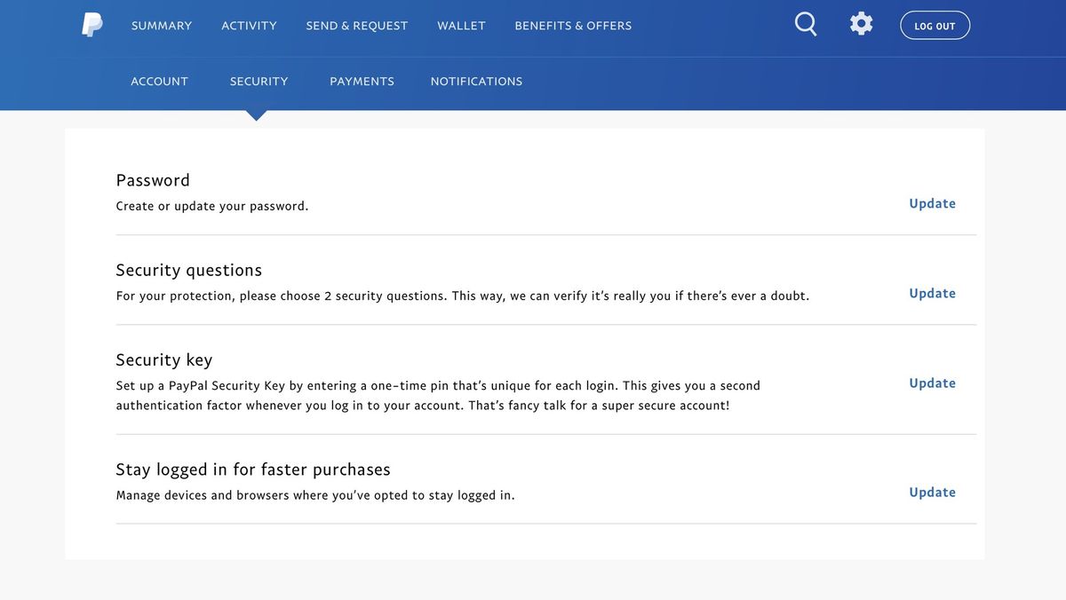Viewport: 1066px width, 600px height.
Task: Click the Security key section heading
Action: [x=164, y=359]
